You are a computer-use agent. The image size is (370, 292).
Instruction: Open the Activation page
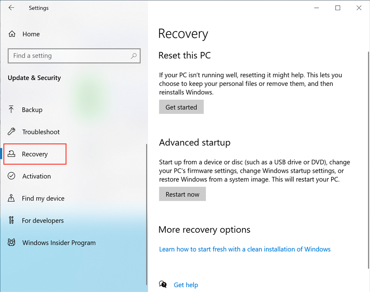point(37,176)
